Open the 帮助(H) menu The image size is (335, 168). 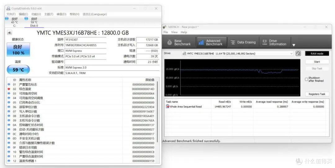coord(74,14)
